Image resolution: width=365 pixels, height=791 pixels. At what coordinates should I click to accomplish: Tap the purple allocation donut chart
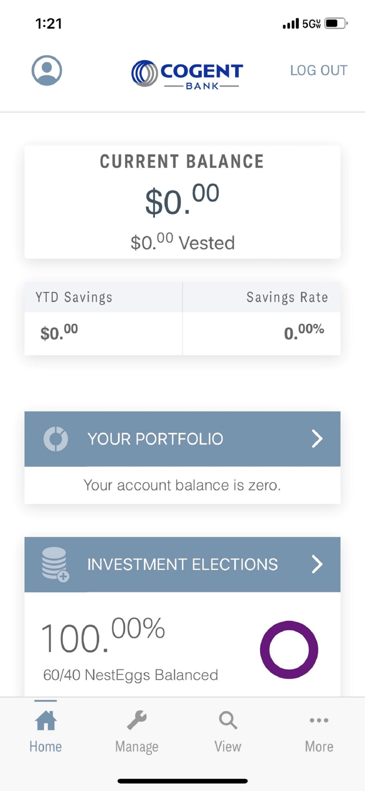289,650
